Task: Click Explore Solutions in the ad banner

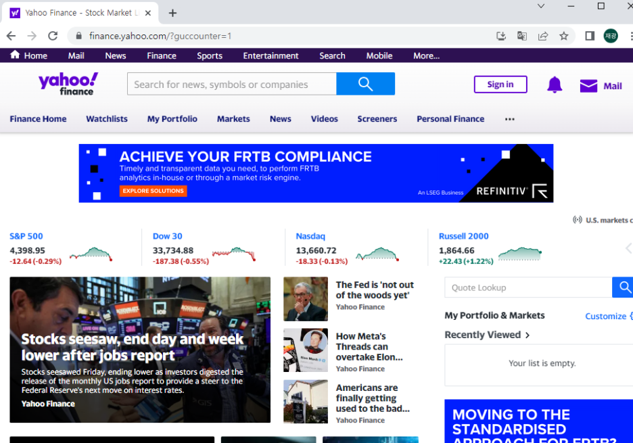Action: [153, 191]
